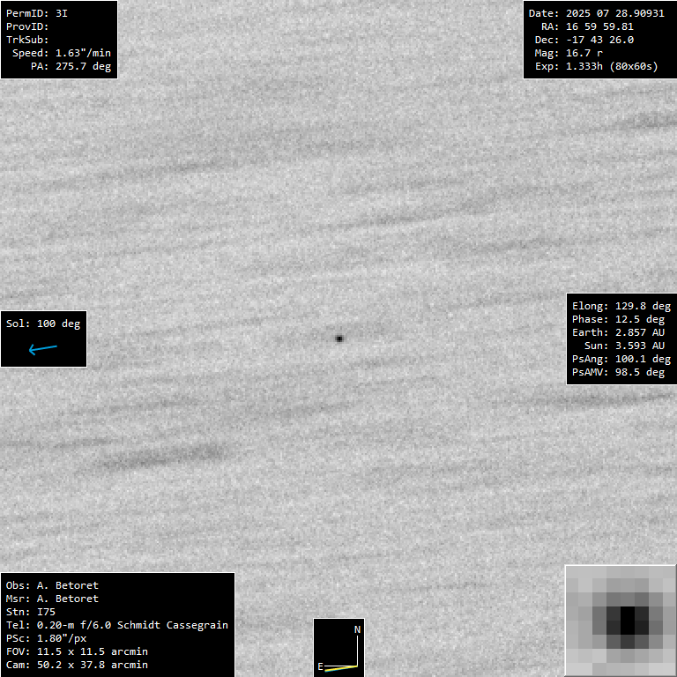
Task: Click the 'Elong: 129.8 deg' line
Action: (x=621, y=306)
